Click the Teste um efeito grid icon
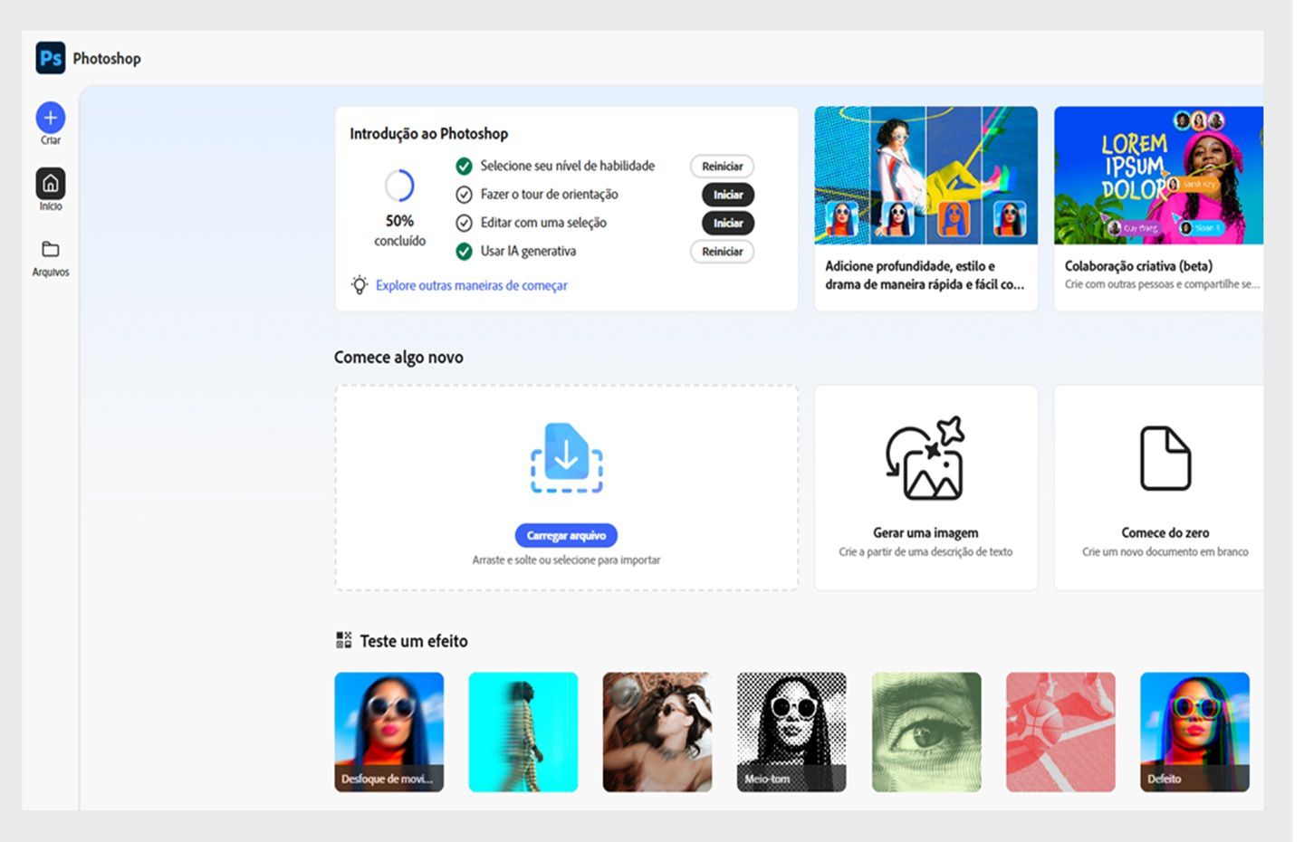This screenshot has width=1304, height=842. coord(343,639)
